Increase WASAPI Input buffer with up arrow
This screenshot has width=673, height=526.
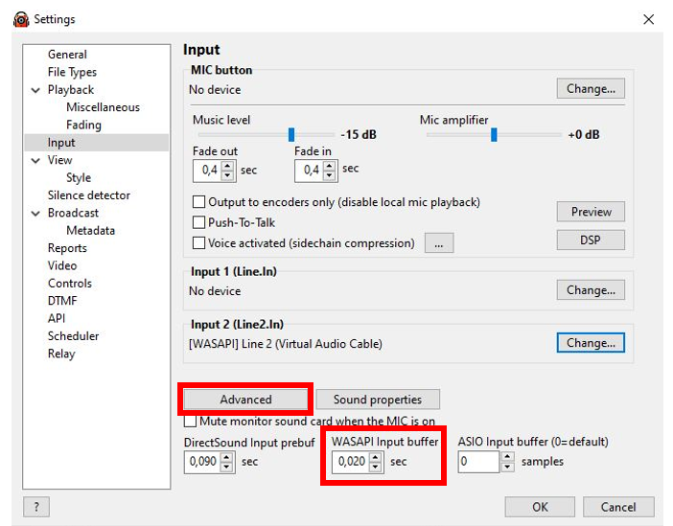[374, 458]
